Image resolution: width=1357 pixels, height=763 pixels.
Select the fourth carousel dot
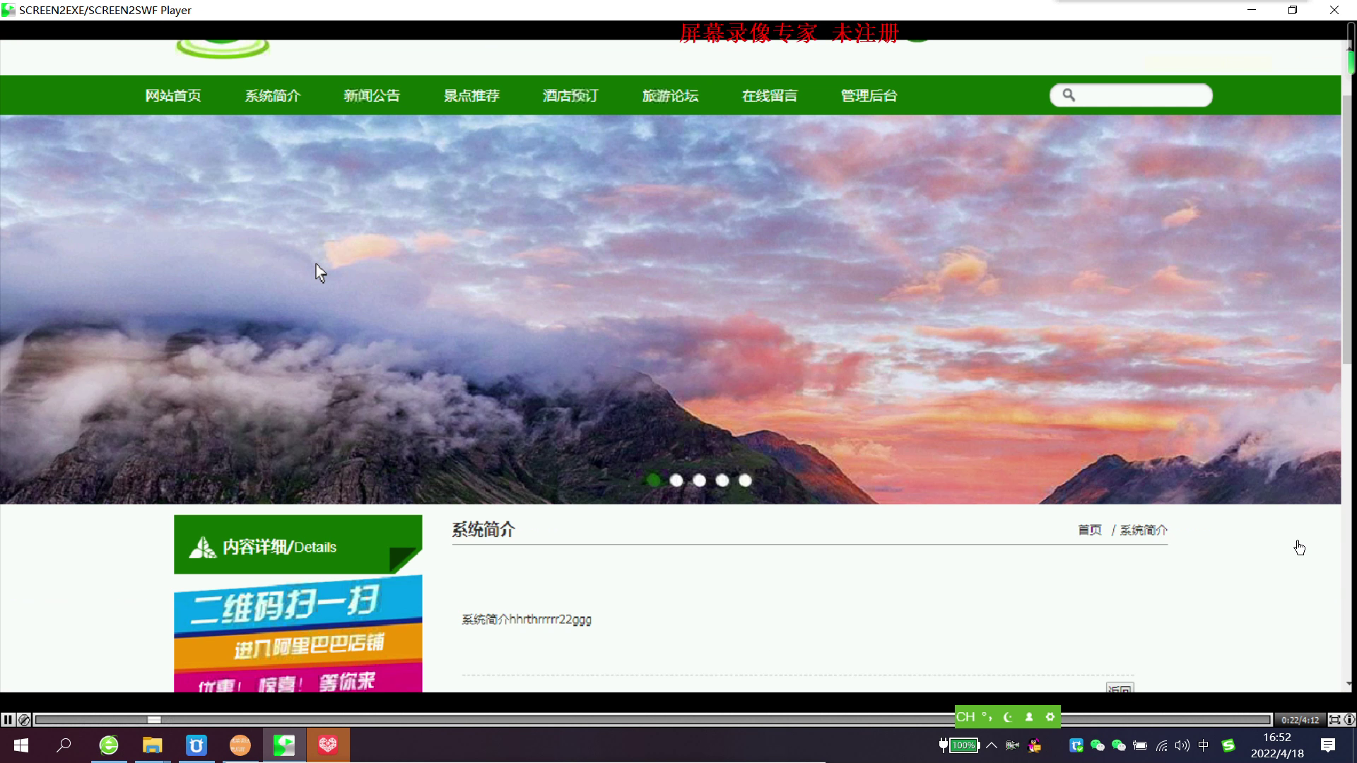[722, 480]
